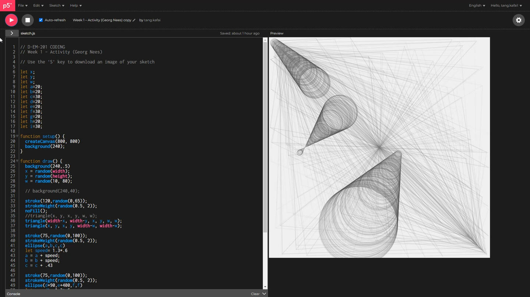Collapse the draw function fold arrow

click(x=17, y=161)
